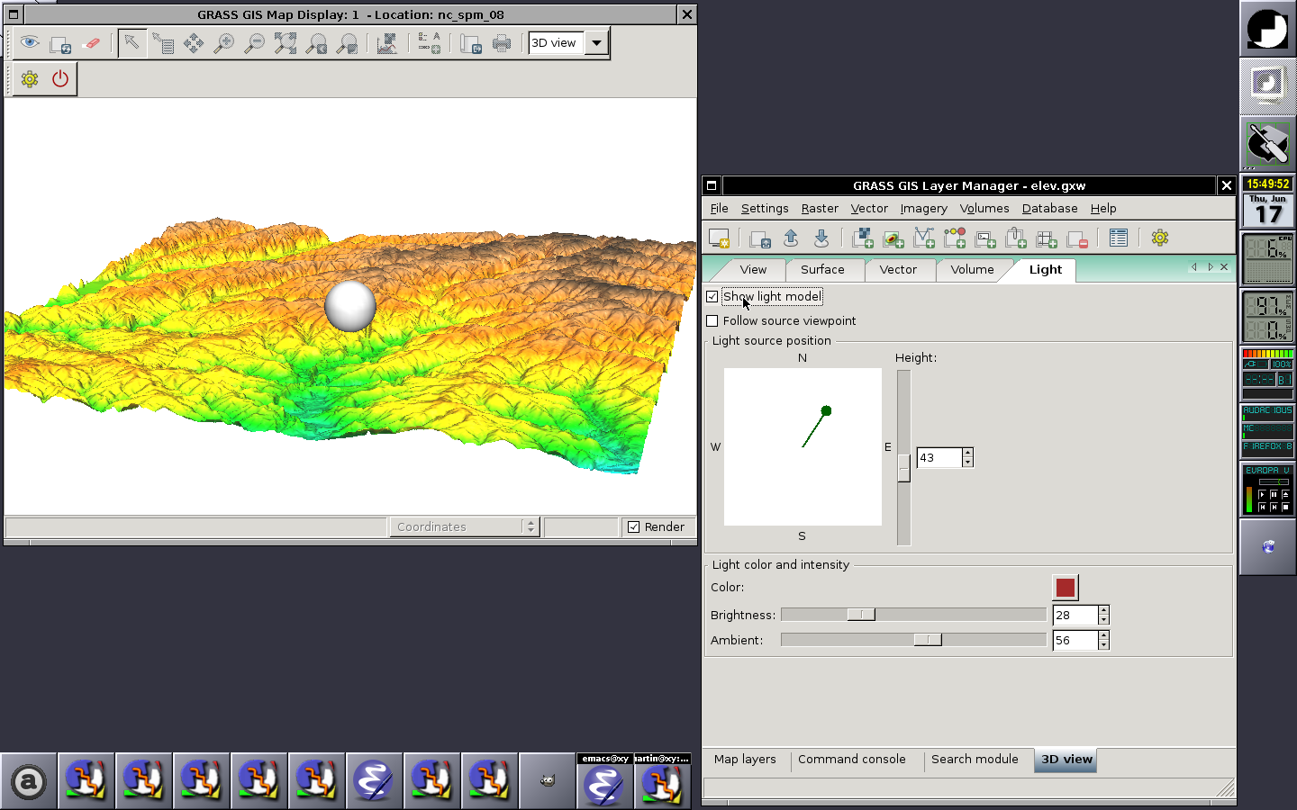Click Zoom to selected map icon

coord(286,43)
